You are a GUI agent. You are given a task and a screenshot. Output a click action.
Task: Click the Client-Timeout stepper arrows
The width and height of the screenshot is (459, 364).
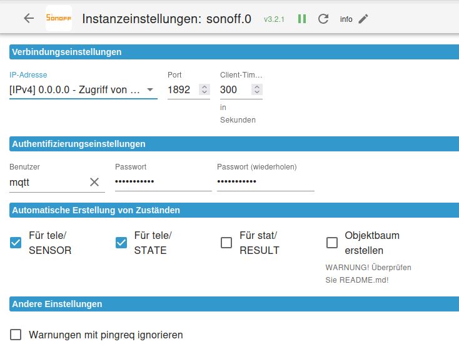[x=256, y=90]
